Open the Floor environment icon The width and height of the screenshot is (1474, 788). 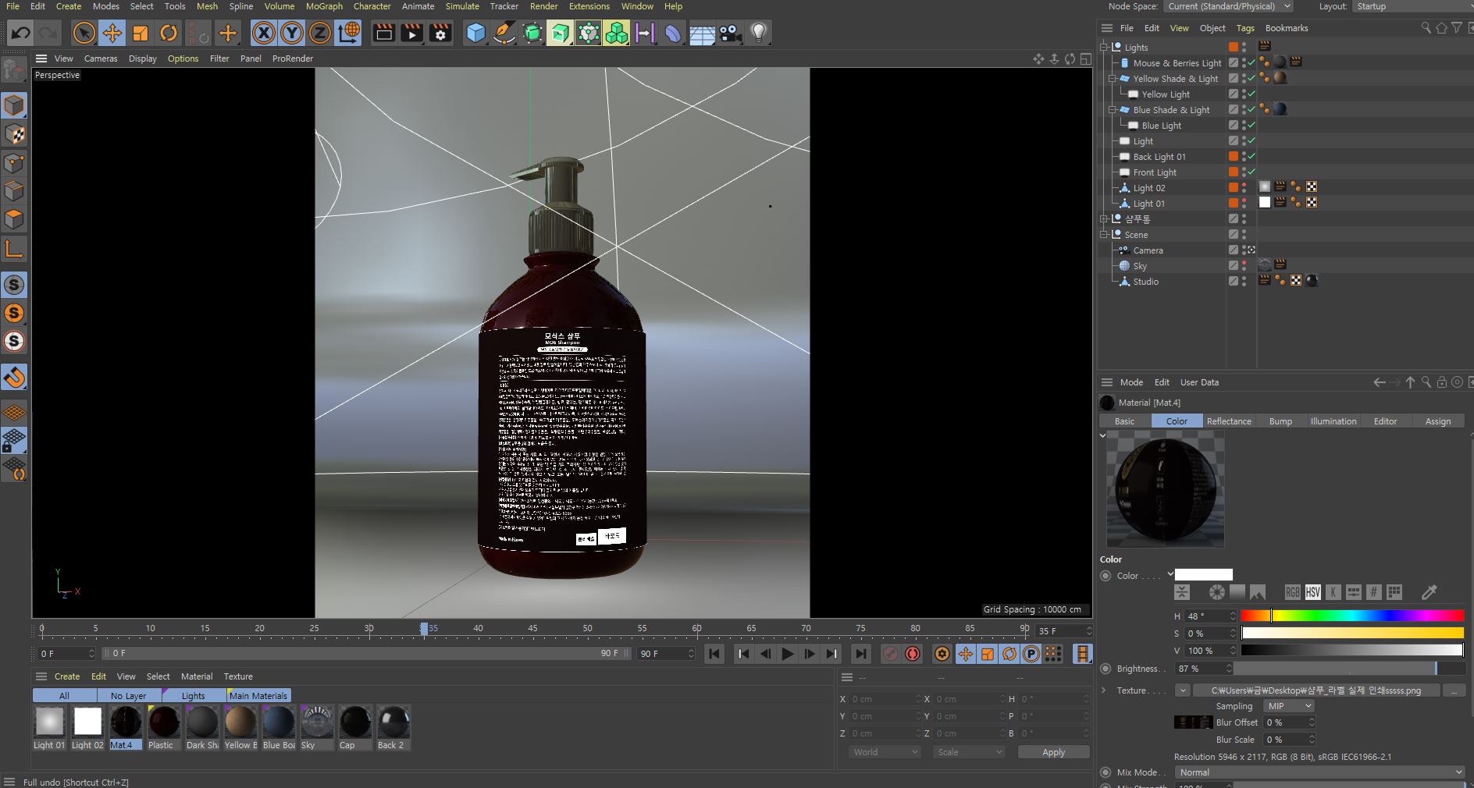(x=702, y=33)
